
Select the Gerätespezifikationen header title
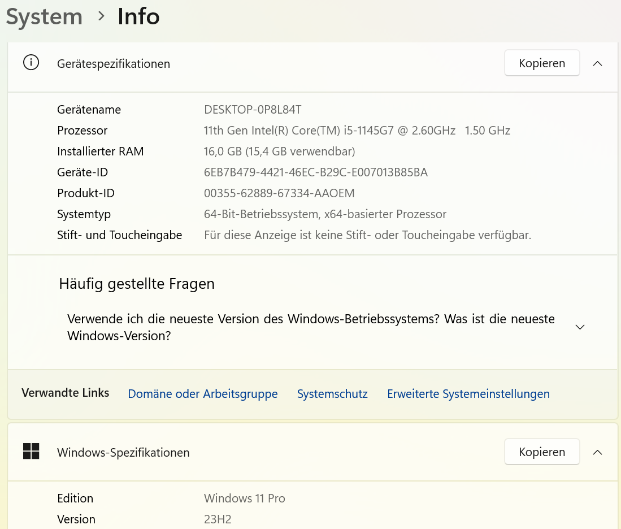click(114, 64)
